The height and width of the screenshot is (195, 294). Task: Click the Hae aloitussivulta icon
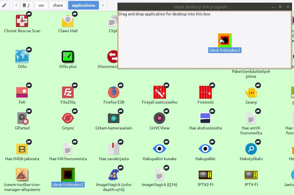(x=205, y=118)
